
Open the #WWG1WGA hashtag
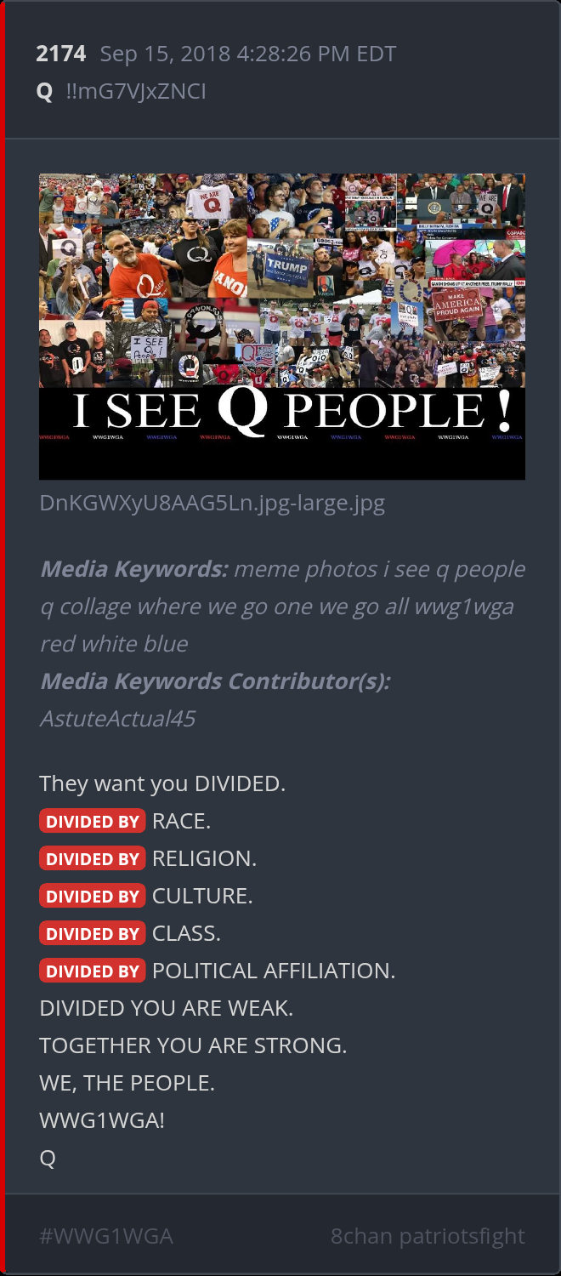point(106,1236)
